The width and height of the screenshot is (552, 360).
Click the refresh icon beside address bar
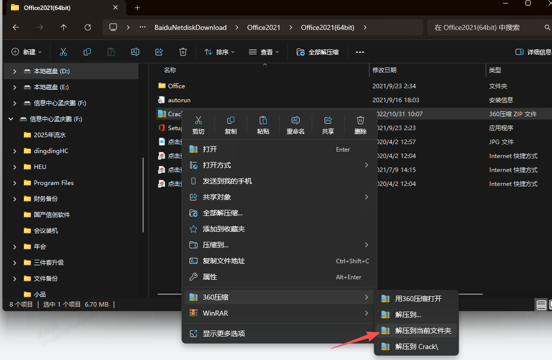(88, 27)
